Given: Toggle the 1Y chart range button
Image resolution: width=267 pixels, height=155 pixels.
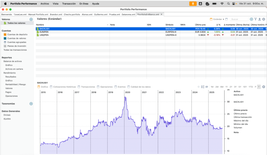Looking at the screenshot, I should click(226, 87).
